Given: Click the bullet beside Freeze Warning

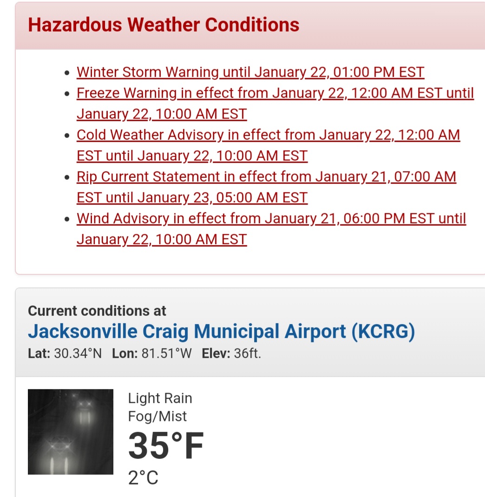Looking at the screenshot, I should 67,94.
